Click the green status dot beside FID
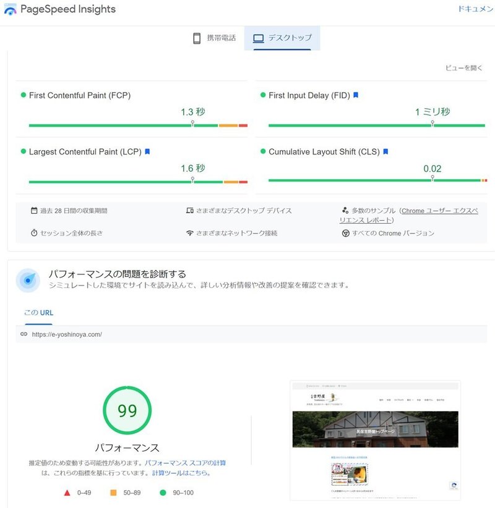Viewport: 495px width, 508px height. pyautogui.click(x=263, y=95)
